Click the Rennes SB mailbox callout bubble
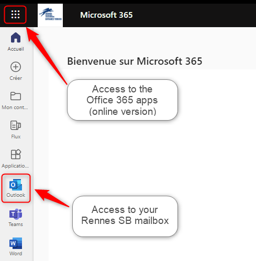256x261 pixels. [x=125, y=216]
